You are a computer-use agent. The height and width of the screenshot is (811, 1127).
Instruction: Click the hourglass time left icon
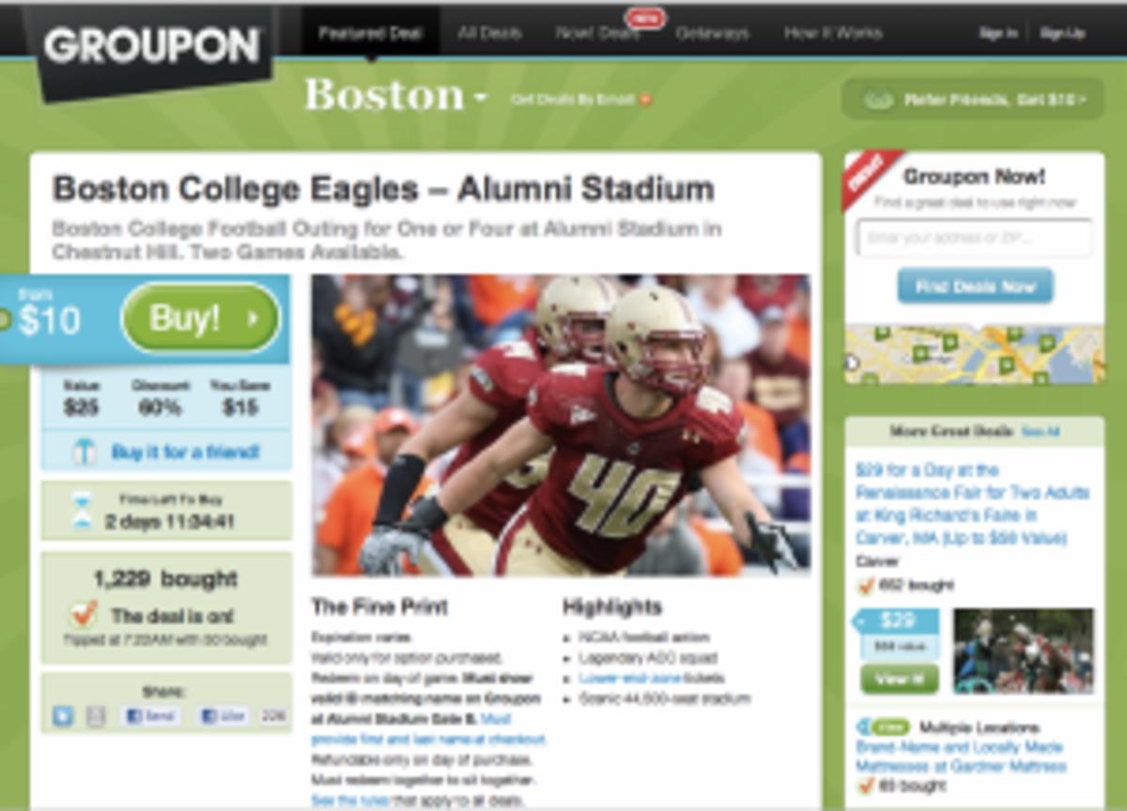(x=84, y=512)
